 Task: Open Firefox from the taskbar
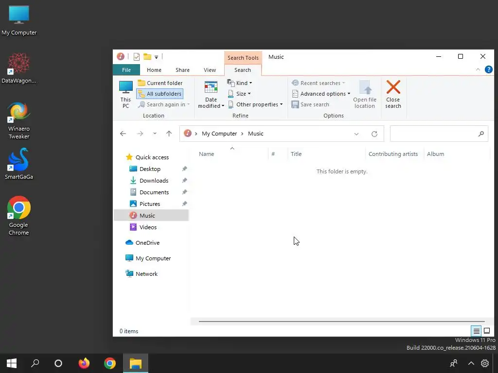coord(84,363)
